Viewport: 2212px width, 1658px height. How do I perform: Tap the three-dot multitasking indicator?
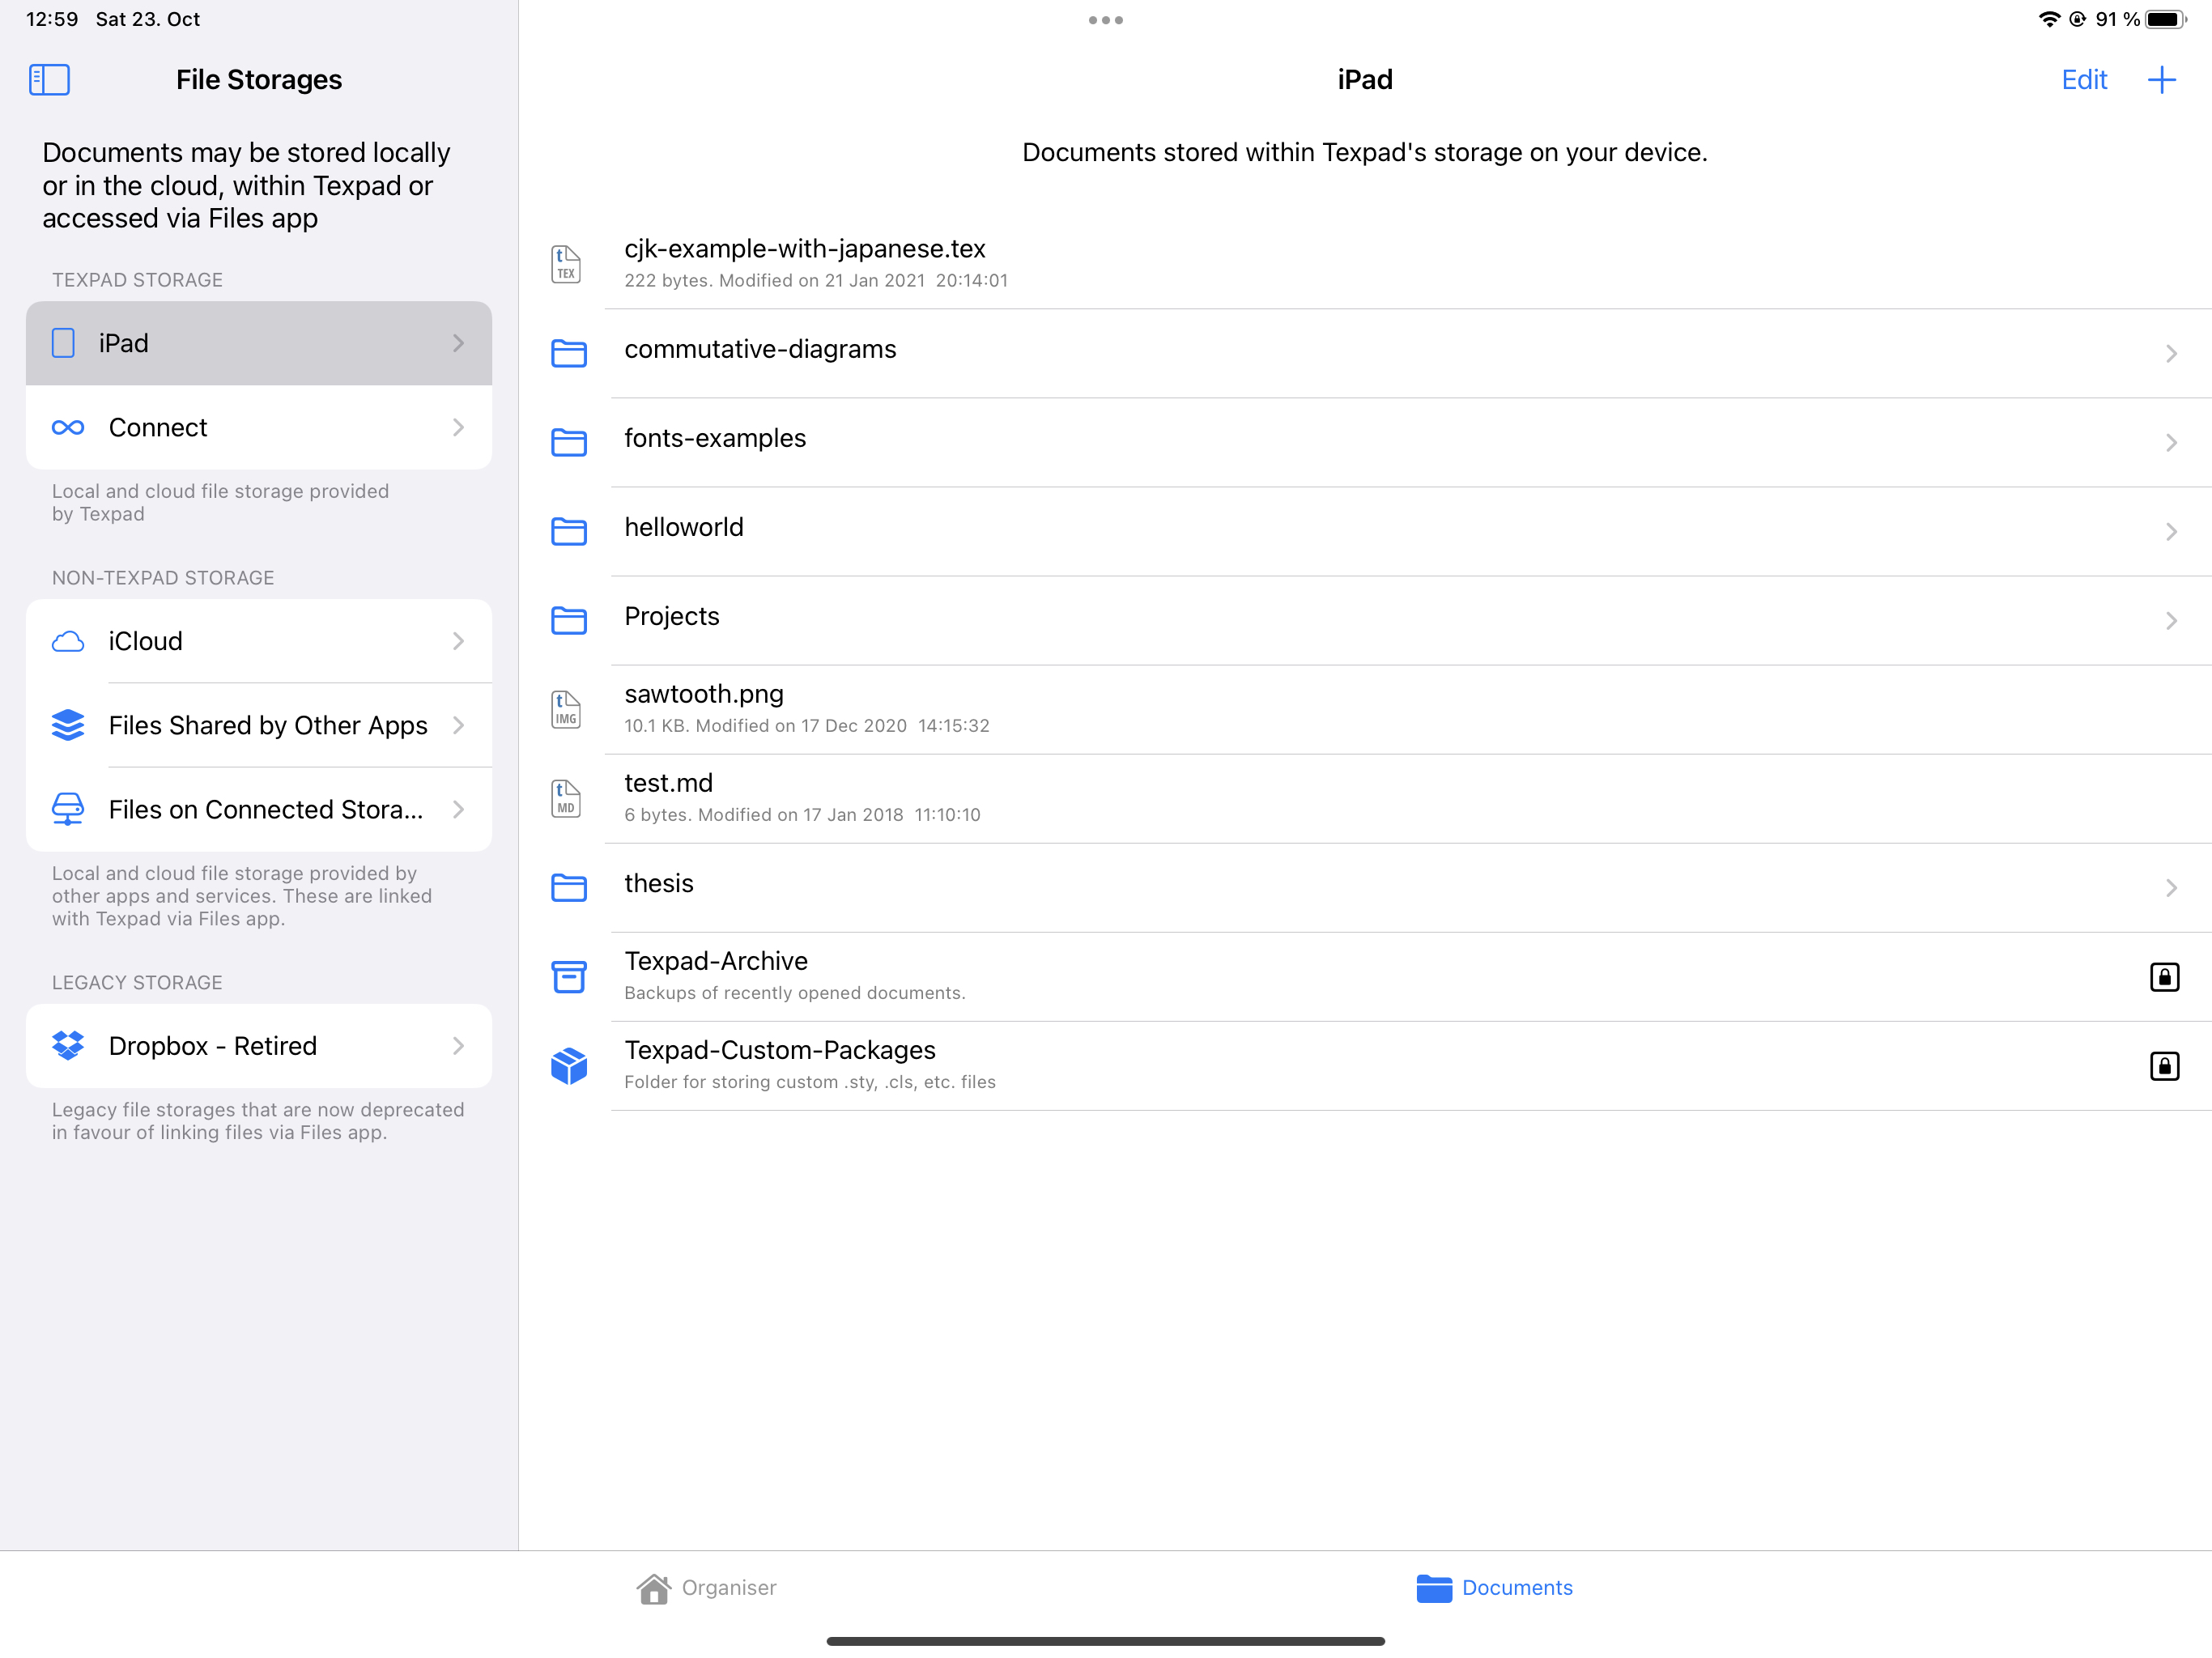[x=1106, y=20]
